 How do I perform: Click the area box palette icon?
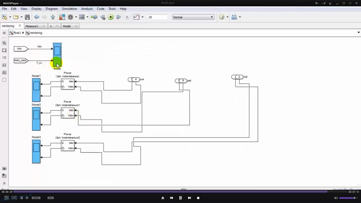point(4,80)
